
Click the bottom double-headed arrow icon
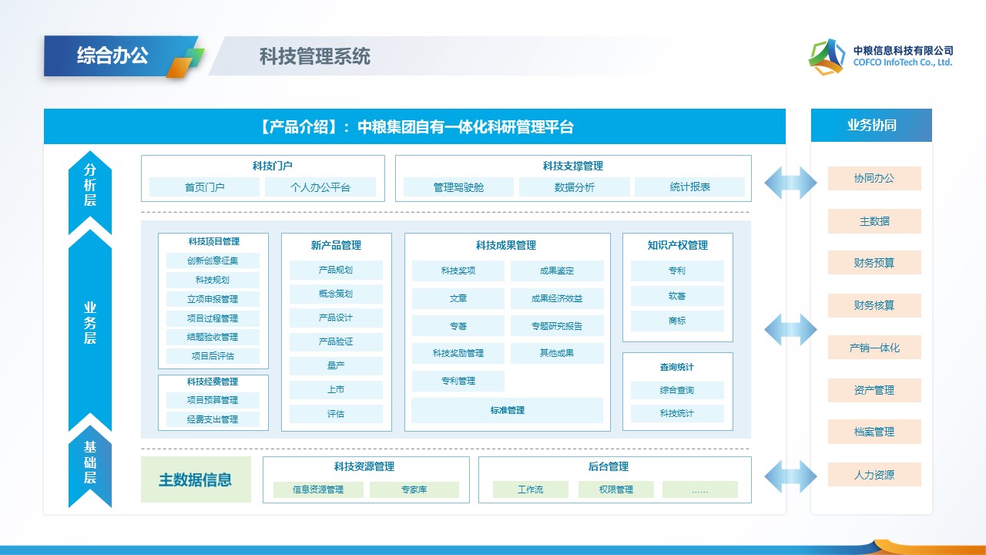(790, 476)
